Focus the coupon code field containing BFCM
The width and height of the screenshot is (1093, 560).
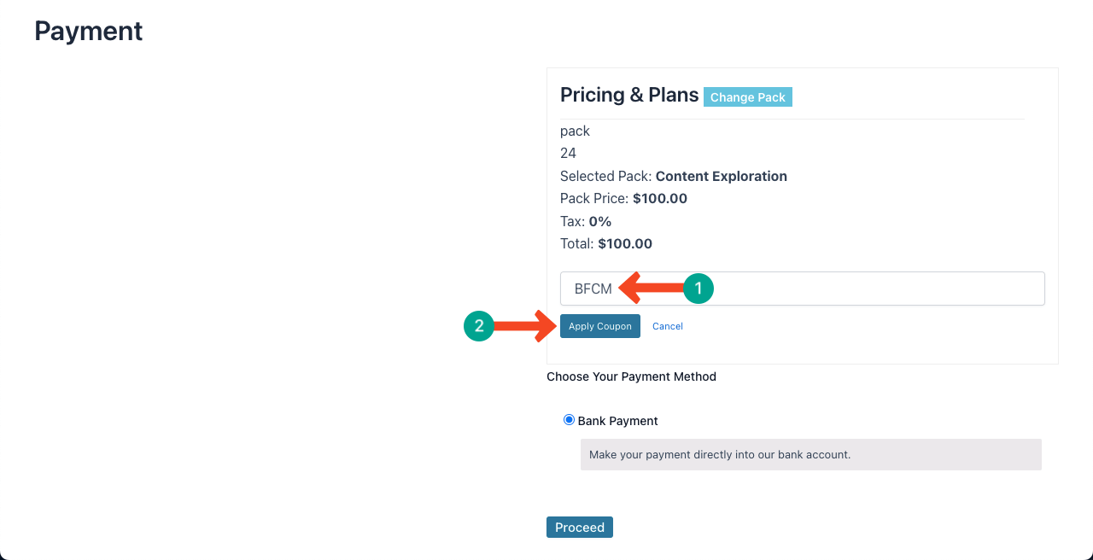[803, 289]
